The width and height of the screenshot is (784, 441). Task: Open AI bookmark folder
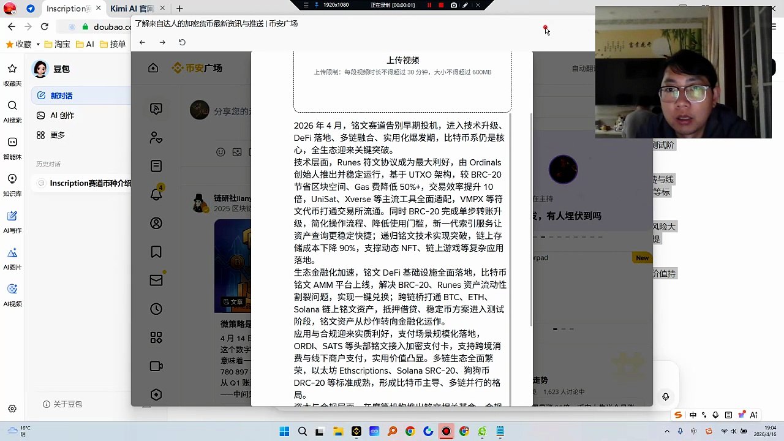pyautogui.click(x=85, y=44)
